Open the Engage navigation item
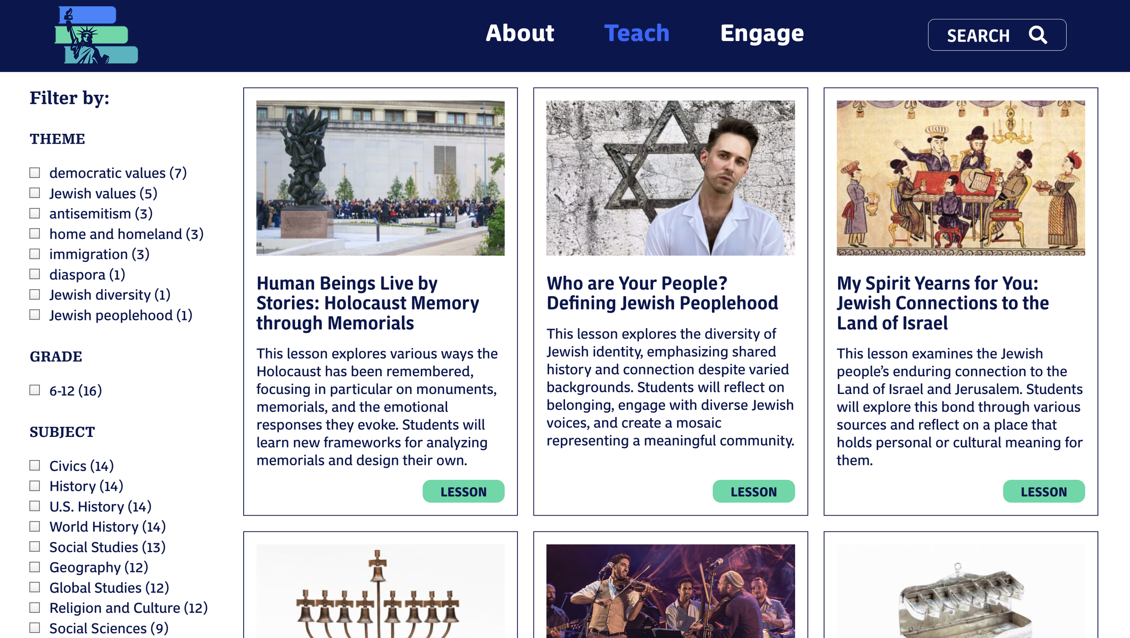The height and width of the screenshot is (638, 1130). coord(762,34)
